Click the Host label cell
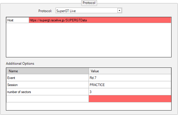 17,20
